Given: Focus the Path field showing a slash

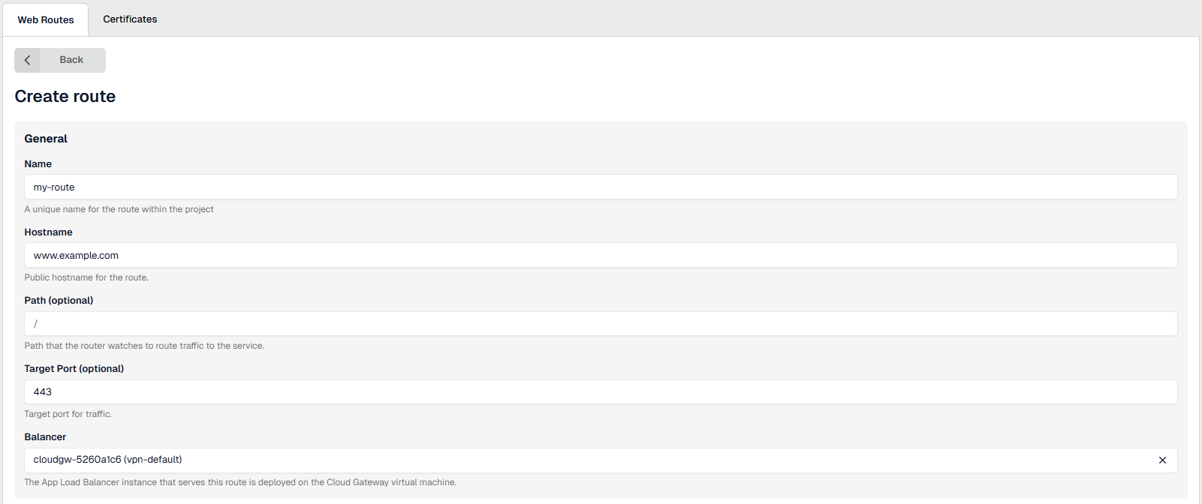Looking at the screenshot, I should (x=601, y=324).
